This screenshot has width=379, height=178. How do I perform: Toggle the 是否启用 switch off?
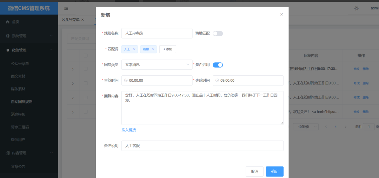(x=218, y=65)
